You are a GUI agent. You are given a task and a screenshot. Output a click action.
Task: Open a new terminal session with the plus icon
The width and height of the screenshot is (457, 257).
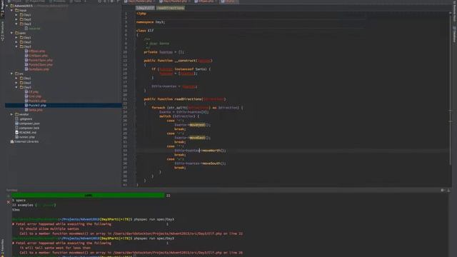coord(8,196)
